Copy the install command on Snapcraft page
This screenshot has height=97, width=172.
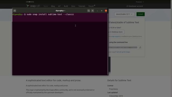tap(140, 47)
